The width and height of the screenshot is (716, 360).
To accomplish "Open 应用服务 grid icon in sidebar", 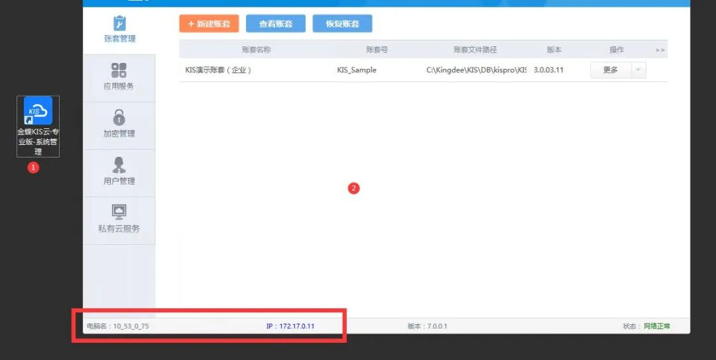I will pyautogui.click(x=119, y=71).
